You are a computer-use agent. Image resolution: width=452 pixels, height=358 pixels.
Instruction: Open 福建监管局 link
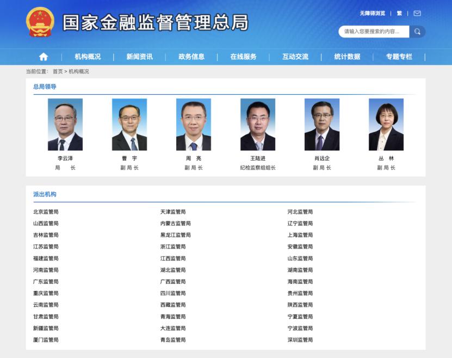pyautogui.click(x=46, y=258)
